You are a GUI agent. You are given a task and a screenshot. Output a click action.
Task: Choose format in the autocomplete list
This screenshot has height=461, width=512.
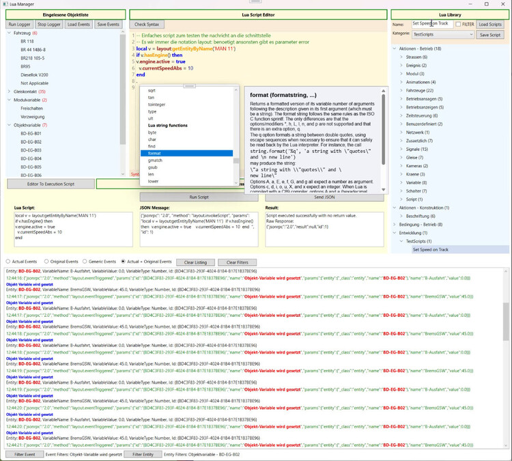[187, 153]
